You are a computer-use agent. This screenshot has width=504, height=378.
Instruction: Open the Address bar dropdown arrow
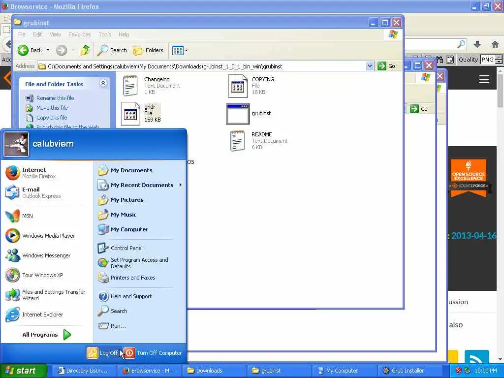tap(370, 66)
